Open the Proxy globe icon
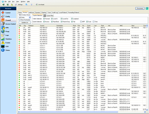This screenshot has height=114, width=149. (x=3, y=31)
